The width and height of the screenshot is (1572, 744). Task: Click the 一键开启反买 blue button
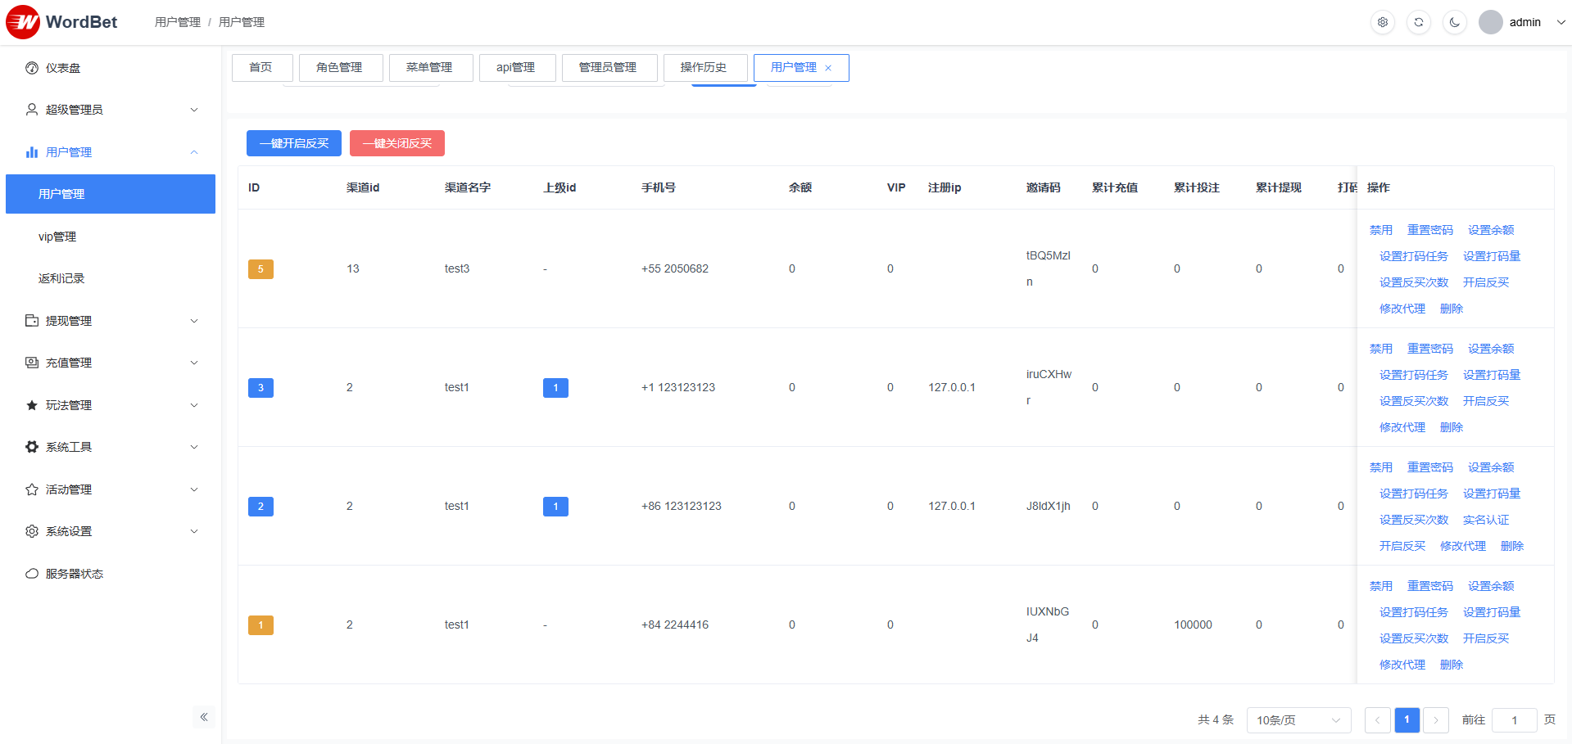tap(293, 143)
